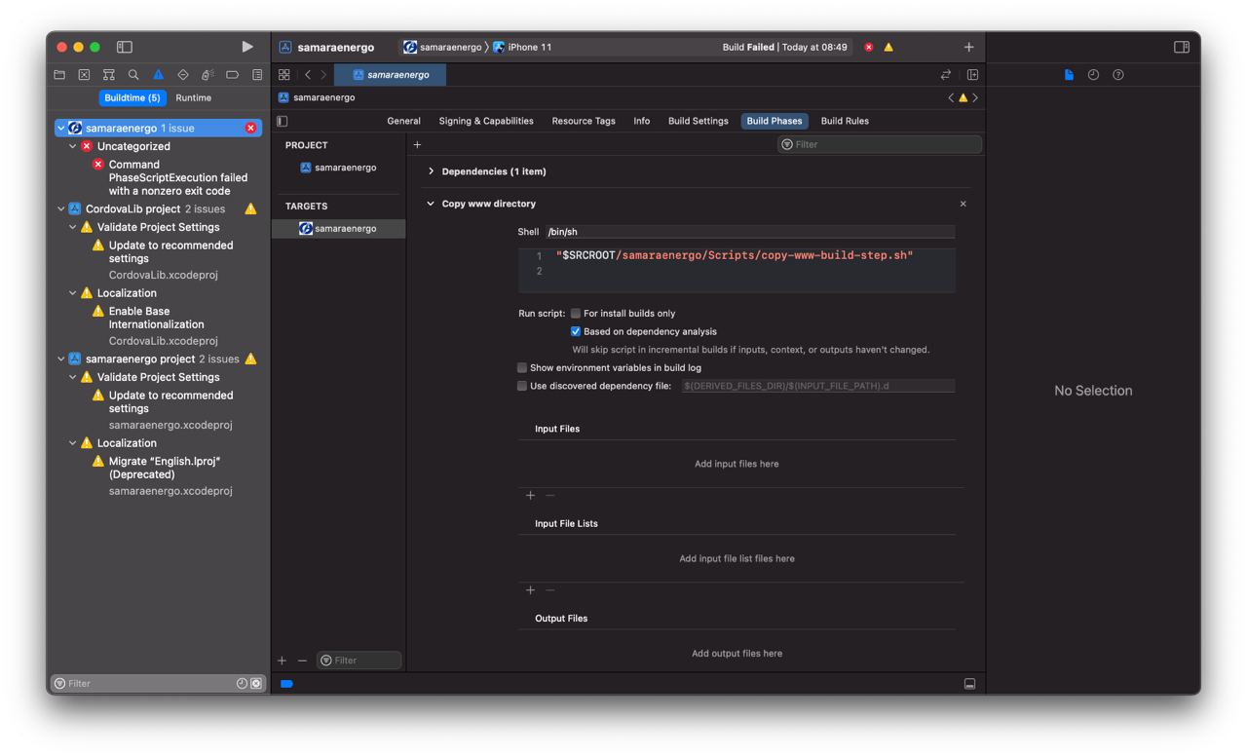Open Build Settings tab

click(698, 121)
